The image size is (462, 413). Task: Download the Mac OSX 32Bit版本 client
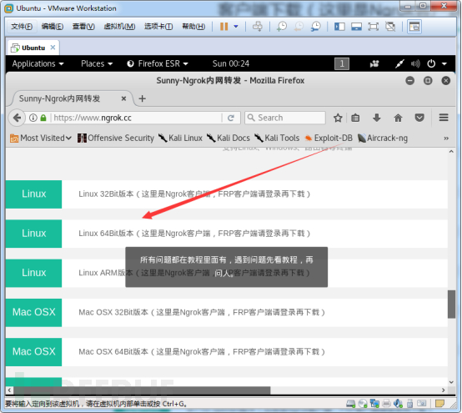pos(226,313)
